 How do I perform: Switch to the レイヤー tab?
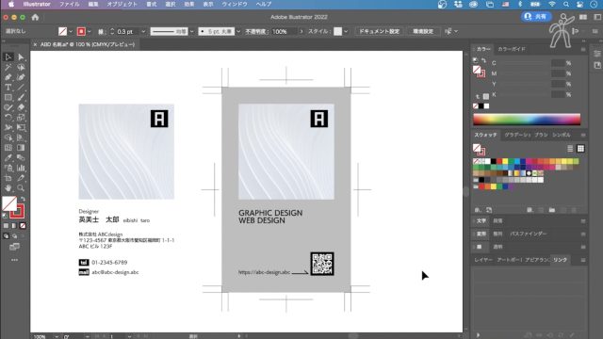[x=483, y=260]
